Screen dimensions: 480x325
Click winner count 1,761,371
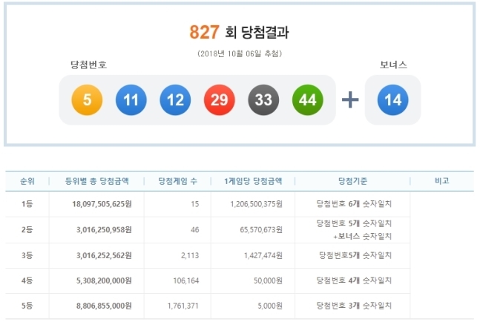click(x=183, y=306)
